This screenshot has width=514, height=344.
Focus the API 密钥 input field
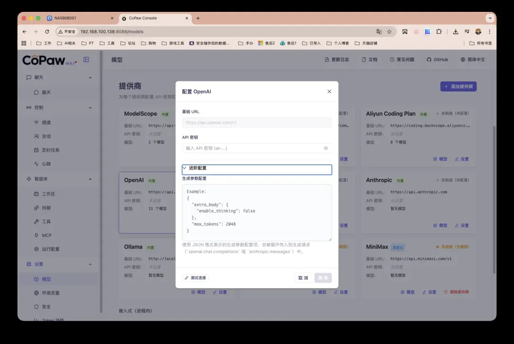click(252, 148)
